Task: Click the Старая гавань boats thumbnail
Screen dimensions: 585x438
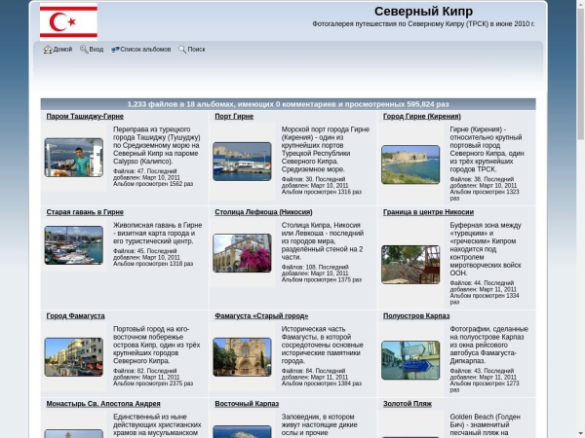Action: [74, 245]
